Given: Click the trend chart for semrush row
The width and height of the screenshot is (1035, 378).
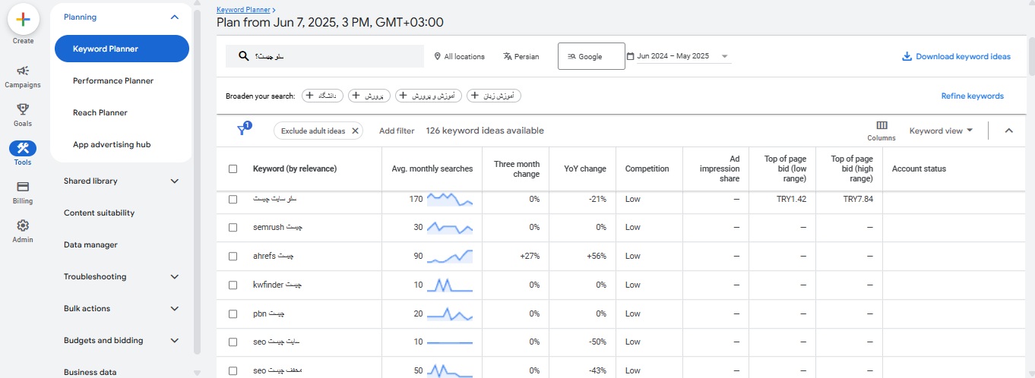Looking at the screenshot, I should [450, 227].
